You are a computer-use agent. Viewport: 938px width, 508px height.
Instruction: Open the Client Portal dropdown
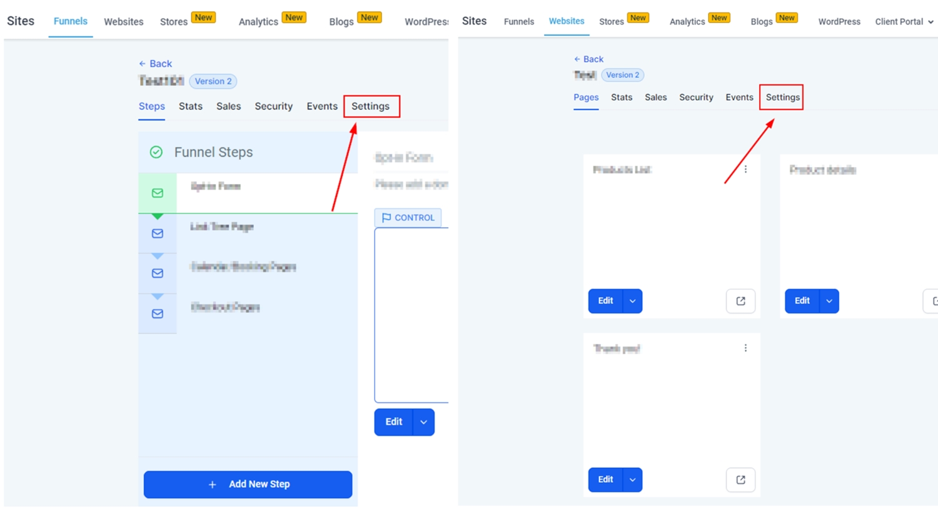[x=904, y=21]
